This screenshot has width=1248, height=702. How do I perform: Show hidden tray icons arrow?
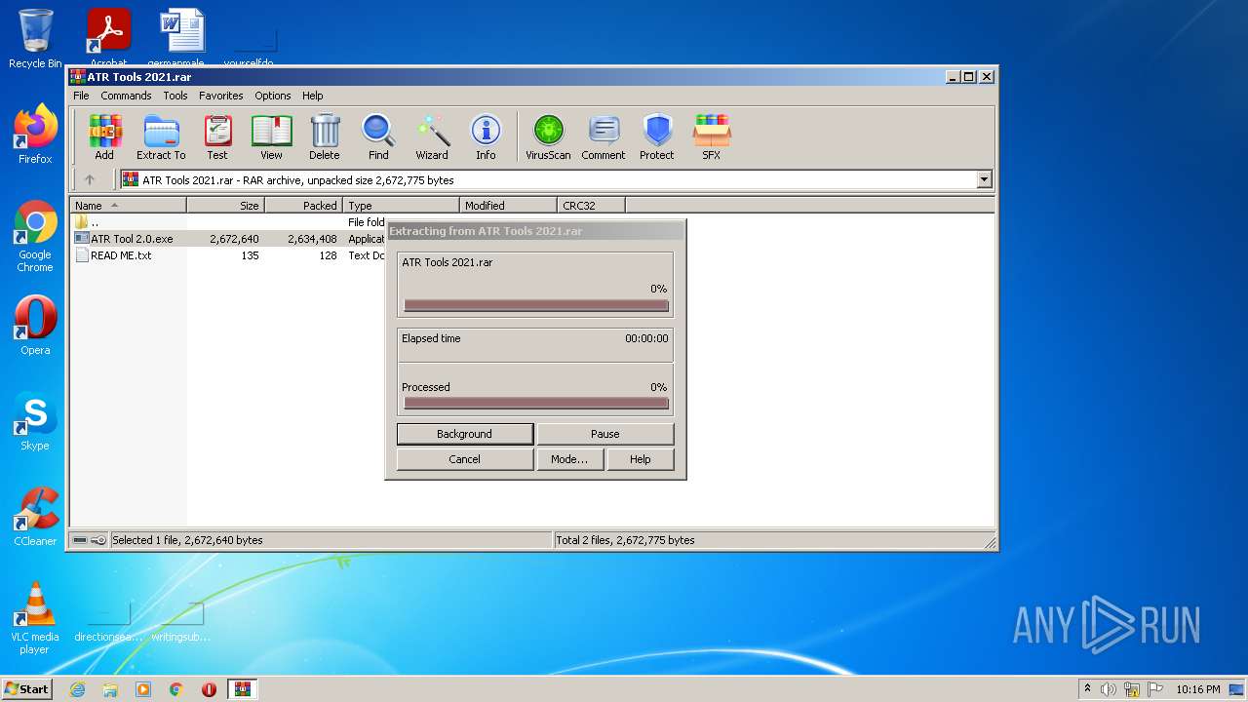point(1087,689)
